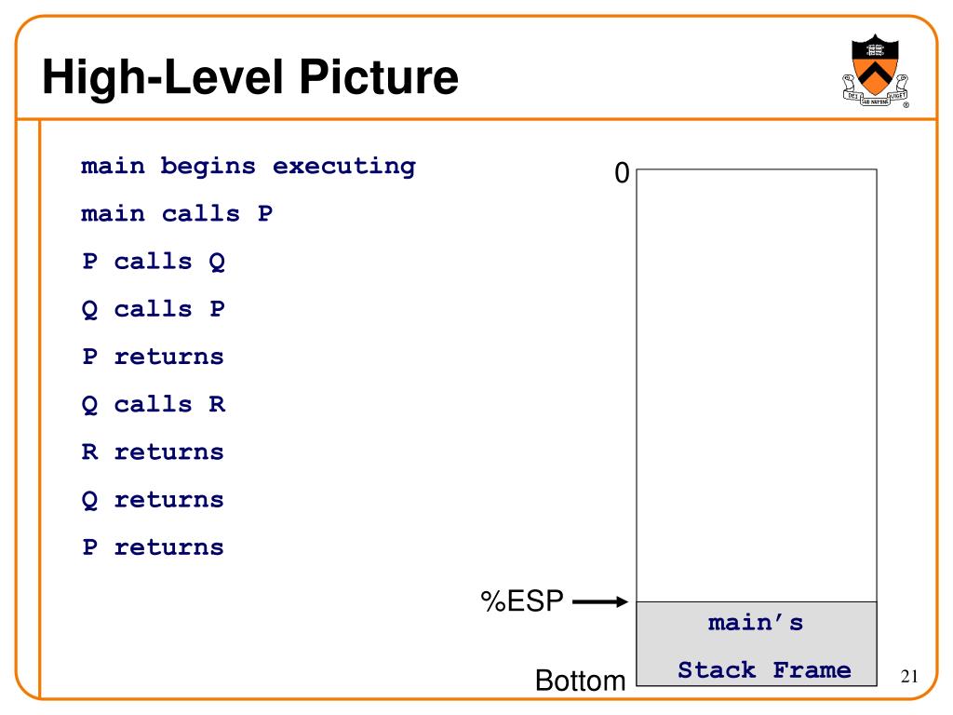Click the %ESP label

(522, 601)
